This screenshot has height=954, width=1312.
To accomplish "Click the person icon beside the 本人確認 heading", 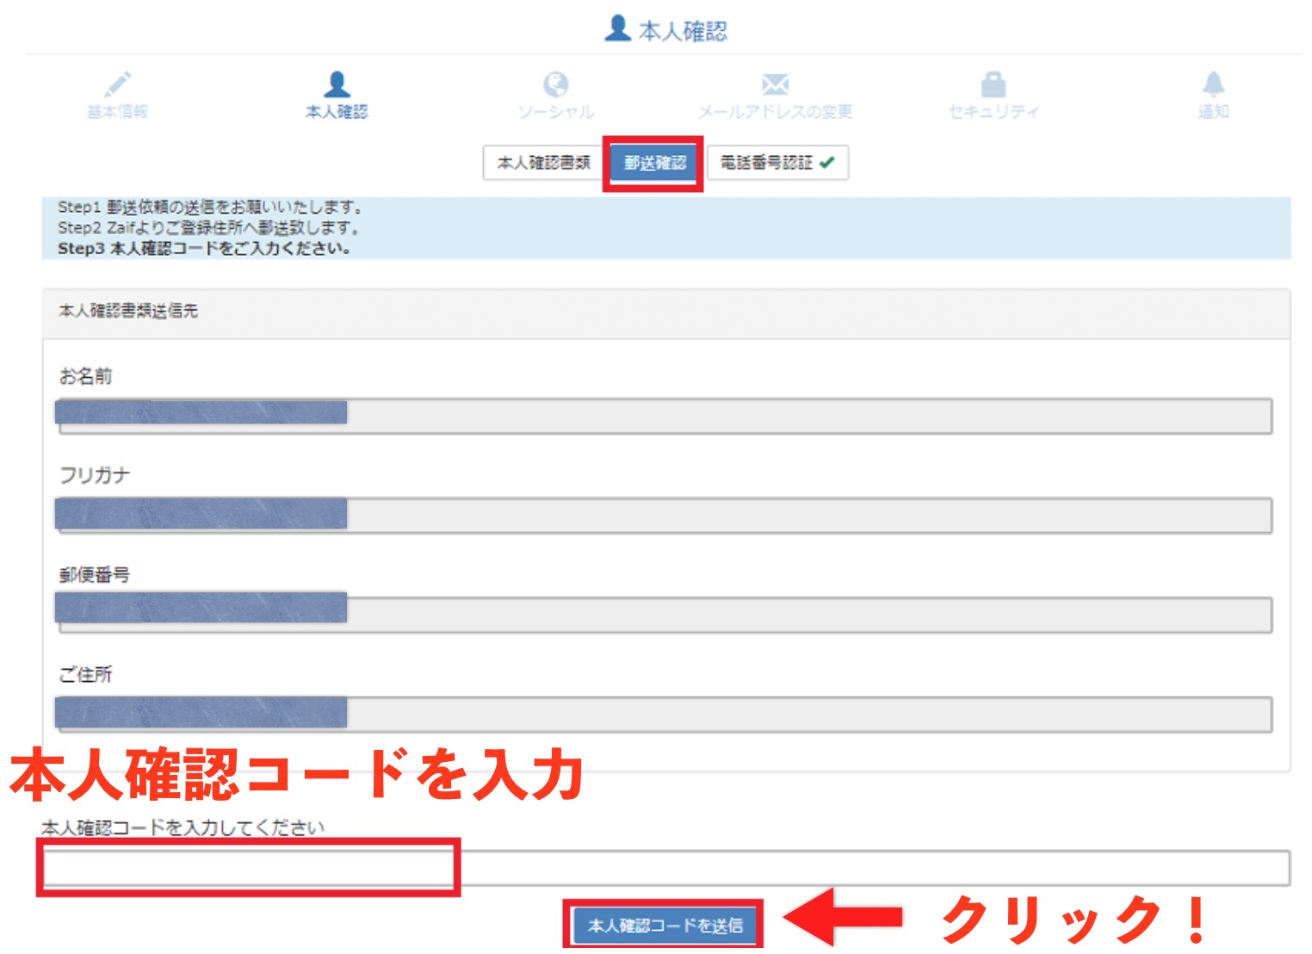I will (616, 28).
